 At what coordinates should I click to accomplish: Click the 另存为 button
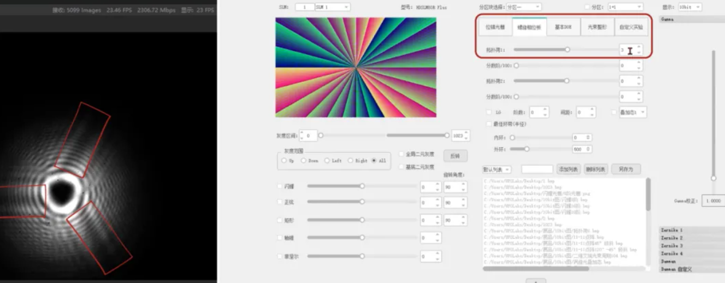[x=626, y=170]
